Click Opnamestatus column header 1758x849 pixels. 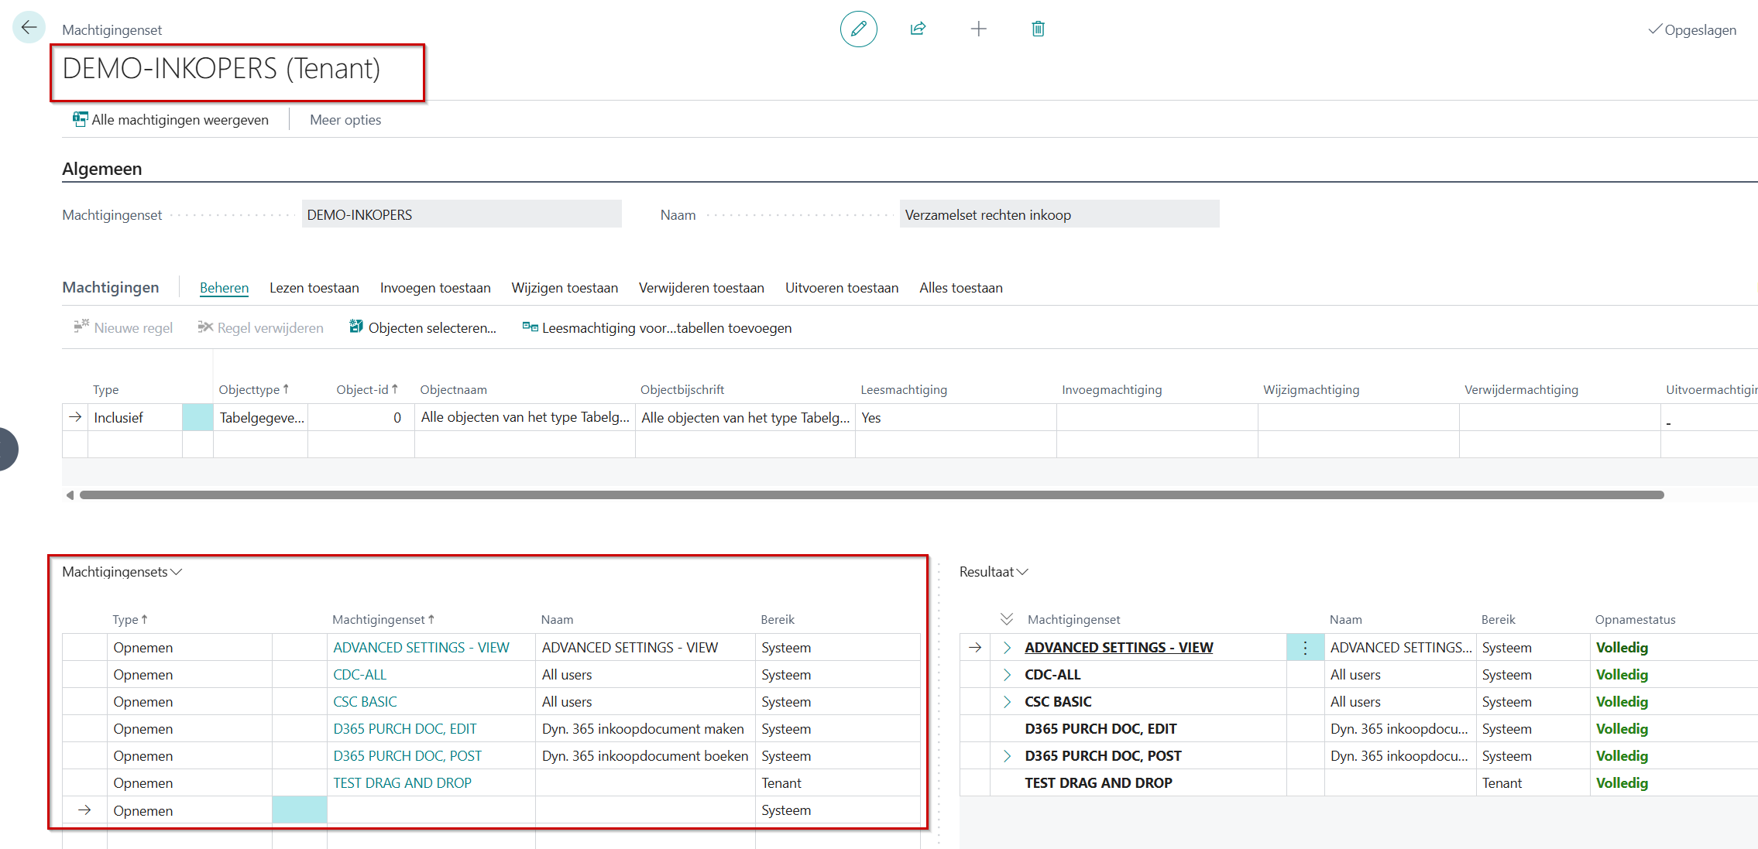coord(1635,619)
